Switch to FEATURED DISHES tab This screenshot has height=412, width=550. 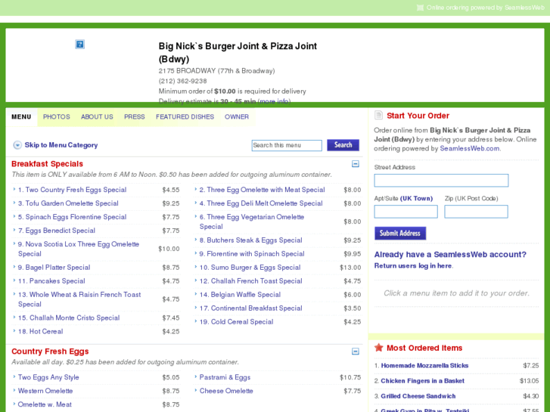pos(185,116)
